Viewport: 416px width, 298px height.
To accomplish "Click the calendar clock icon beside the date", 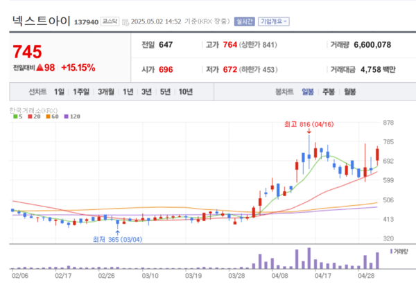I will 125,22.
